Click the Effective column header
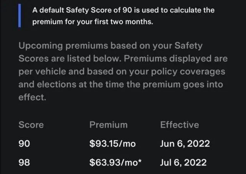Viewport: 246px width, 174px height. pyautogui.click(x=180, y=125)
